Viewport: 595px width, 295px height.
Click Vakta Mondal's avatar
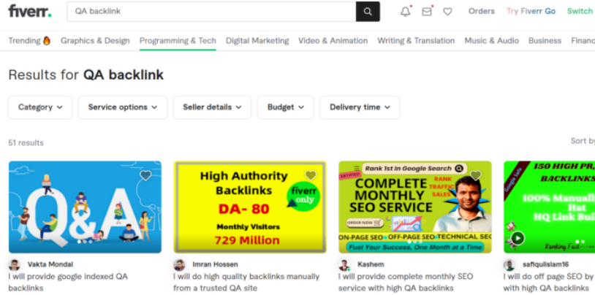coord(14,264)
